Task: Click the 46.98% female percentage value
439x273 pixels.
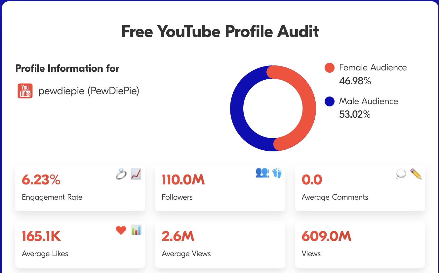Action: pyautogui.click(x=355, y=81)
